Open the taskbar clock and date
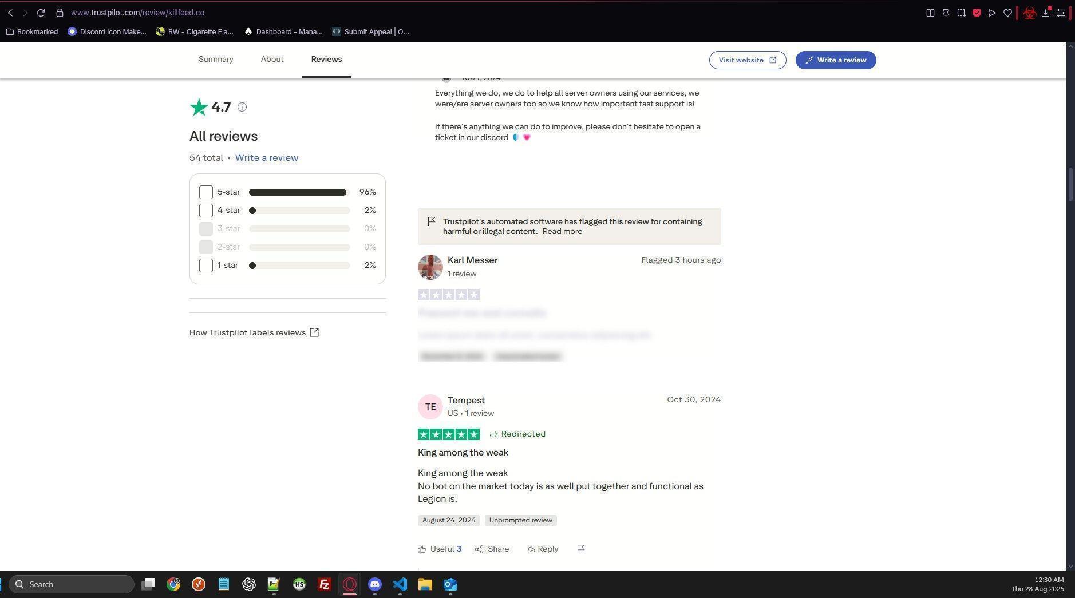1075x598 pixels. [1037, 584]
